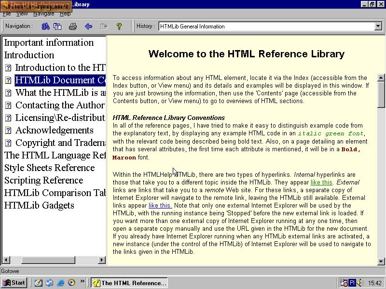Image resolution: width=386 pixels, height=289 pixels.
Task: Expand HTMLib Comparison Tab section
Action: [55, 193]
